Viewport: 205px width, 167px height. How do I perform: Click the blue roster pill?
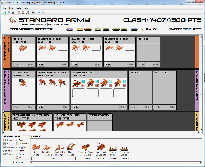click(134, 29)
